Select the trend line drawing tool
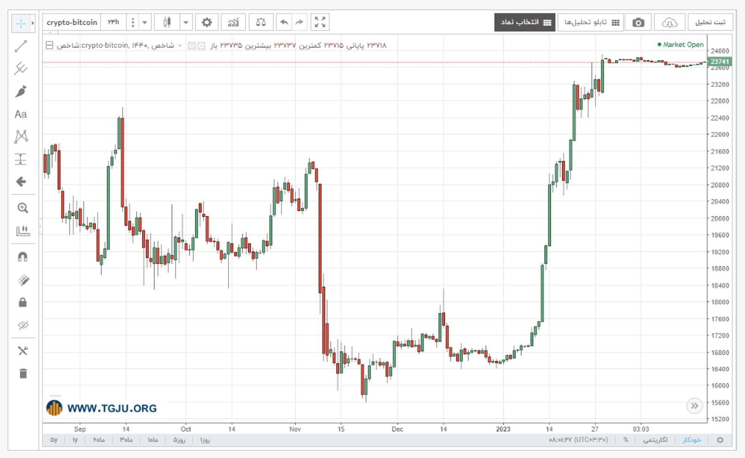 [21, 46]
